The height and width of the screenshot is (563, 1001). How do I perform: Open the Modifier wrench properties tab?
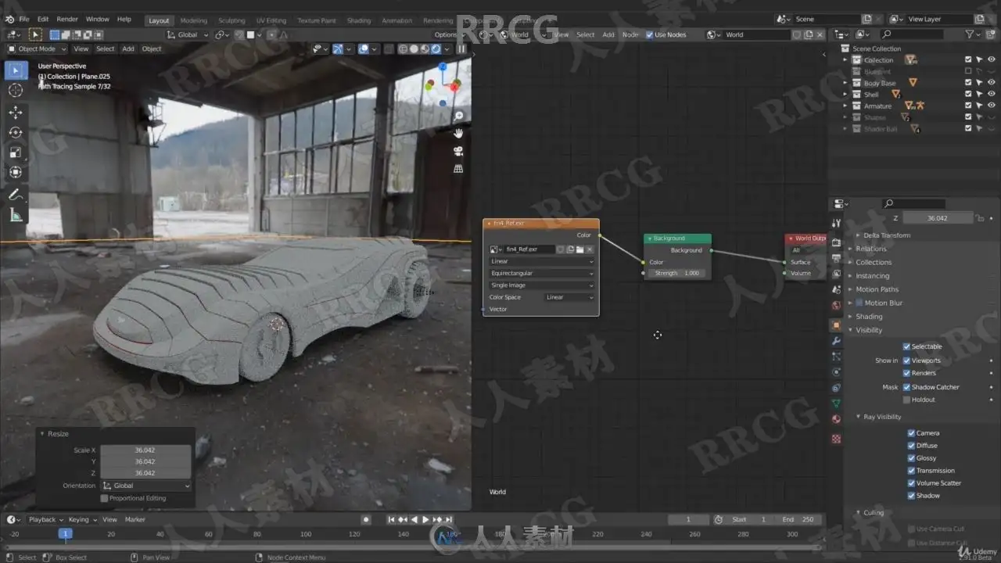click(836, 341)
